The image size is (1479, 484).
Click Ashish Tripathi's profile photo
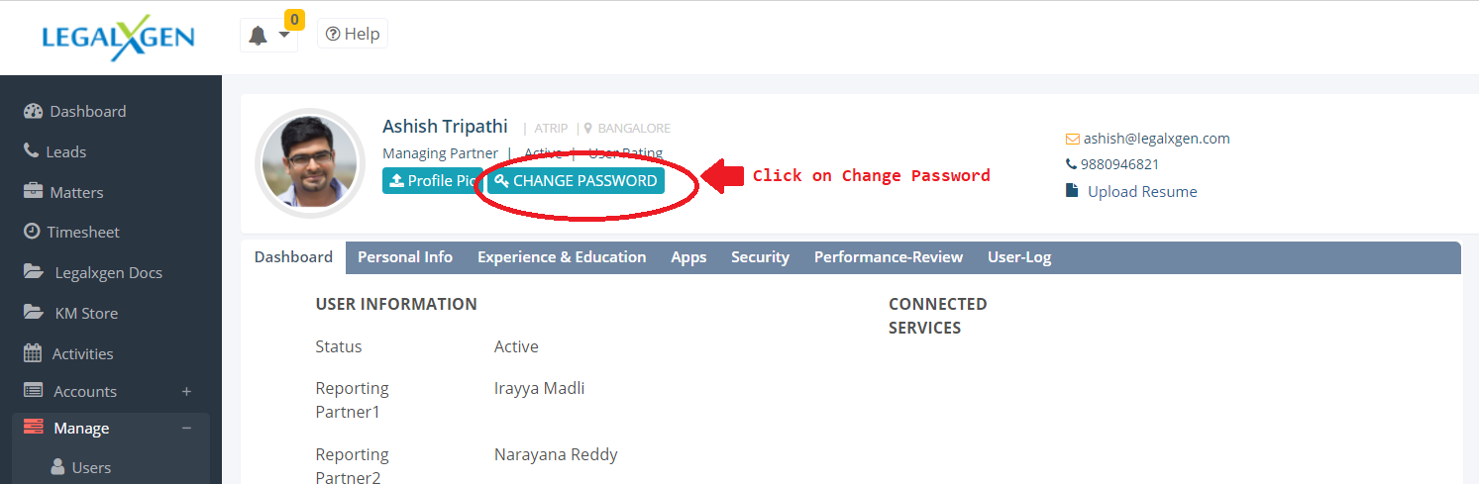tap(311, 163)
